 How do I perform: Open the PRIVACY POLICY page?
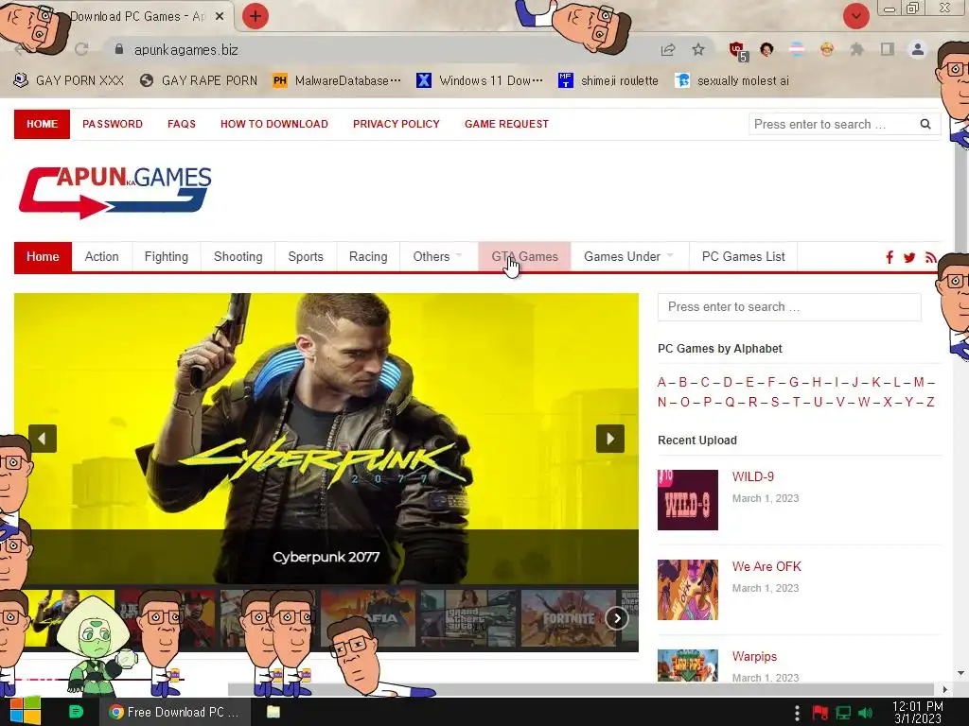(396, 124)
